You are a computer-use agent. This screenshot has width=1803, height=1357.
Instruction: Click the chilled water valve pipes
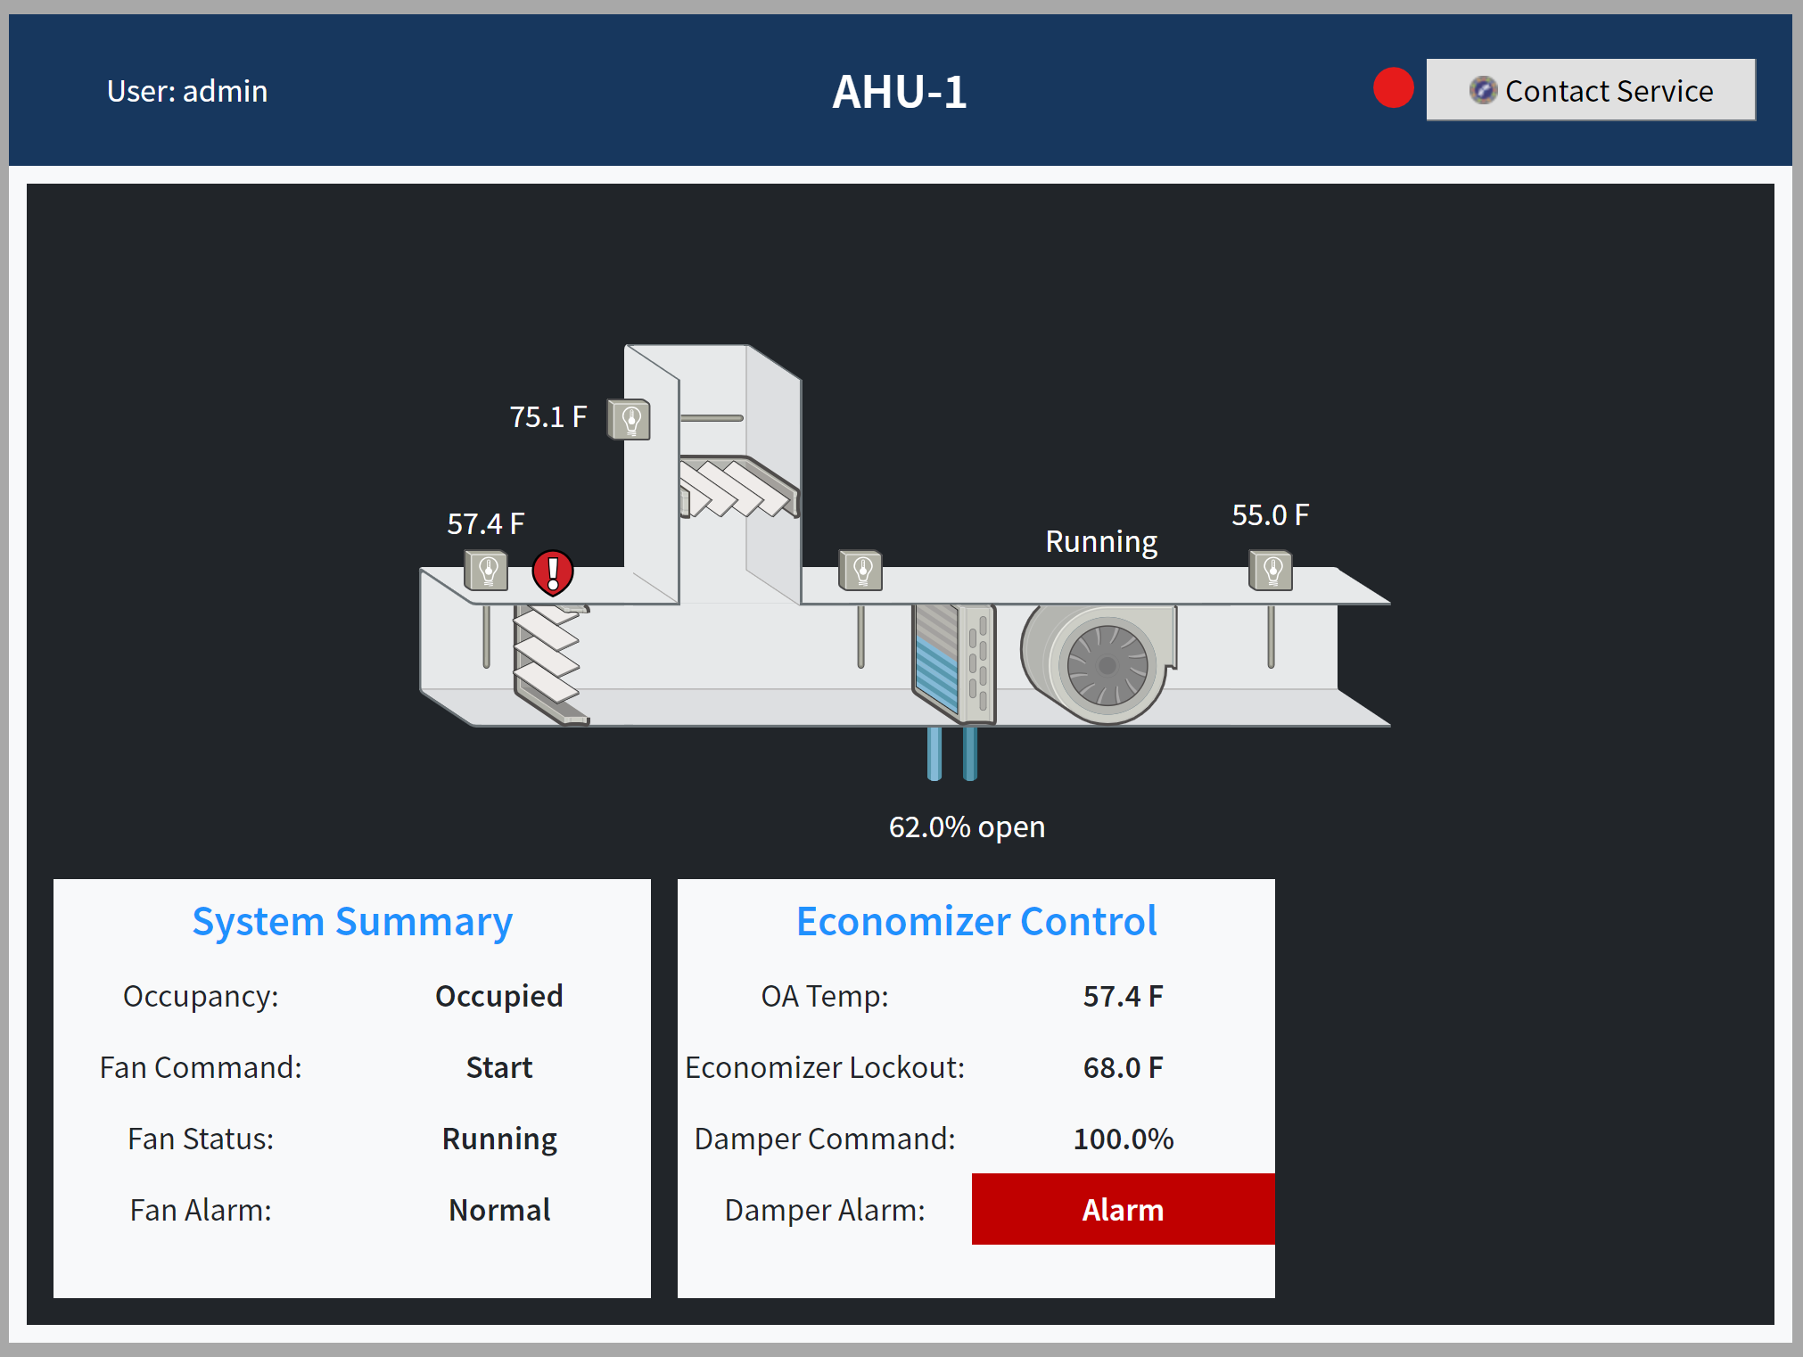(x=952, y=754)
